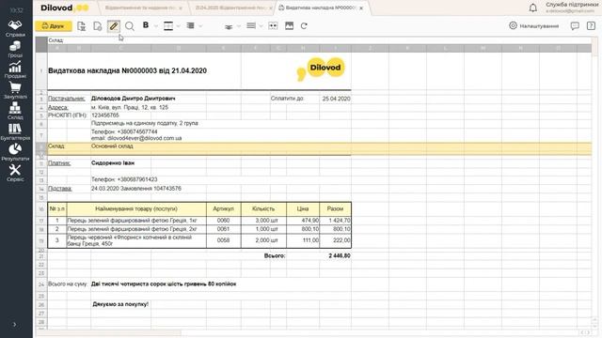Select the article cell 0058
This screenshot has height=338, width=602.
coord(224,240)
